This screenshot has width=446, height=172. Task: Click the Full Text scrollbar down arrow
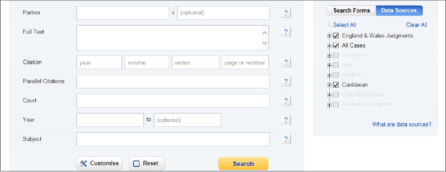[x=265, y=43]
